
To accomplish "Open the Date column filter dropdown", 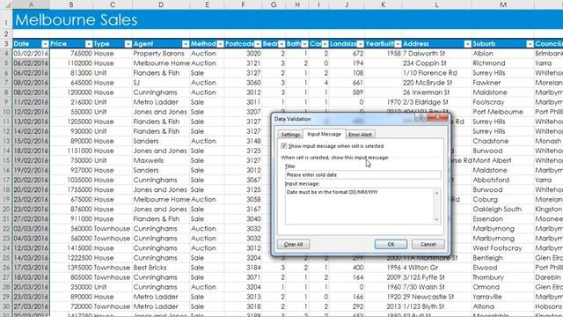I will pyautogui.click(x=45, y=44).
